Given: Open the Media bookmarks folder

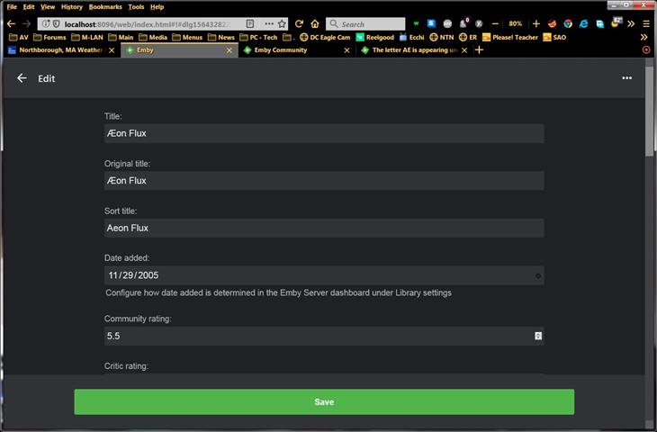Looking at the screenshot, I should click(x=153, y=37).
